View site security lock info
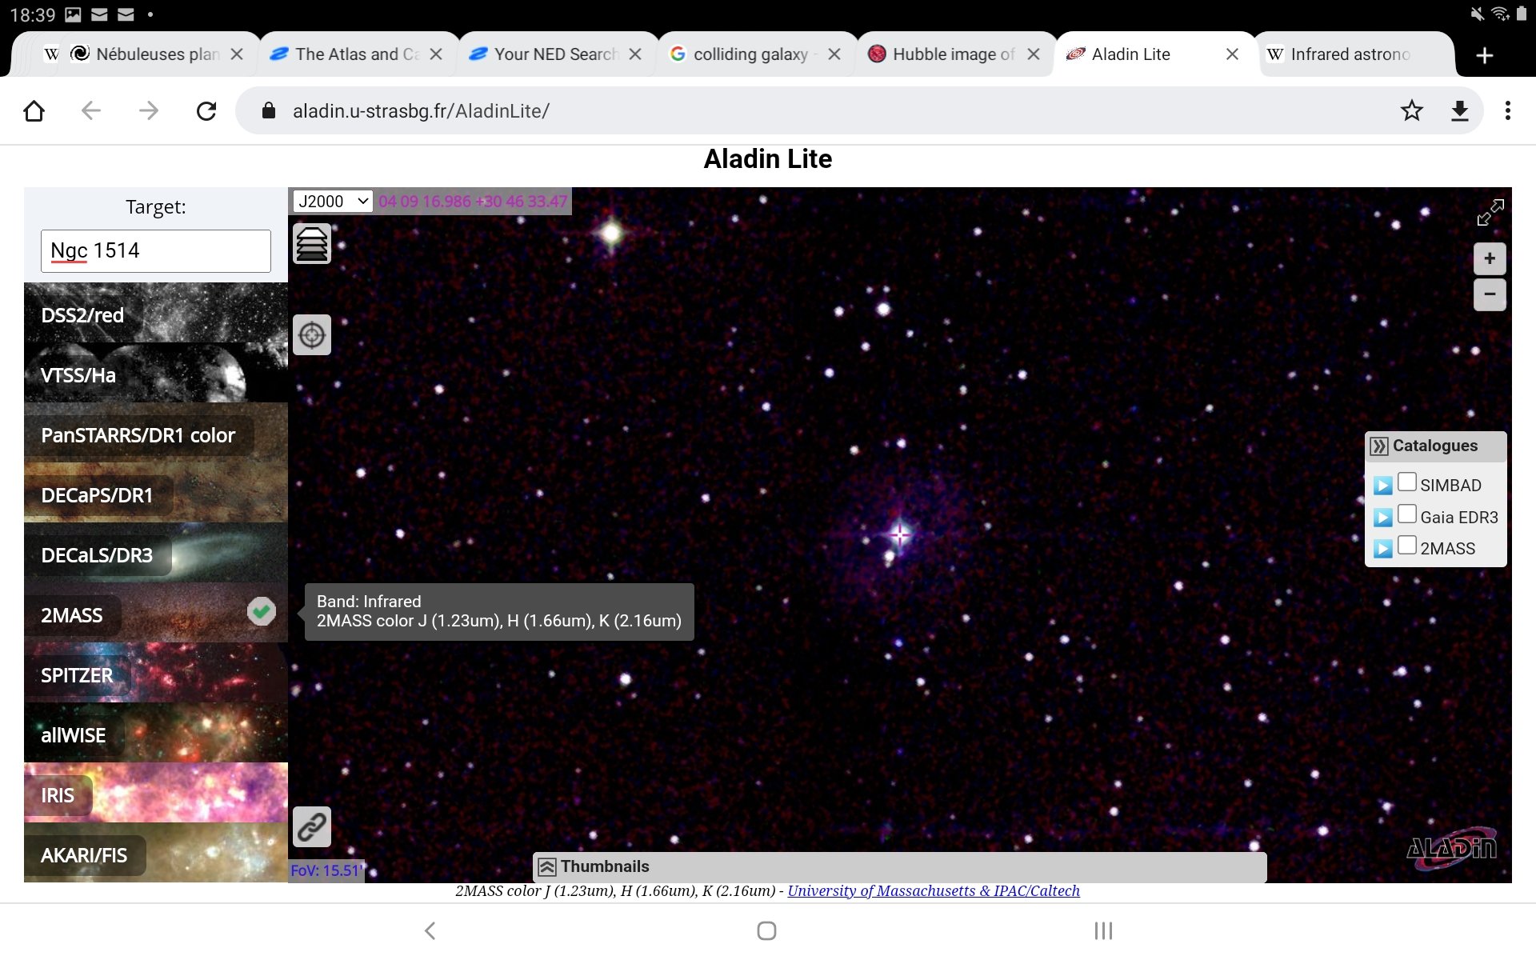1536x960 pixels. pos(269,110)
